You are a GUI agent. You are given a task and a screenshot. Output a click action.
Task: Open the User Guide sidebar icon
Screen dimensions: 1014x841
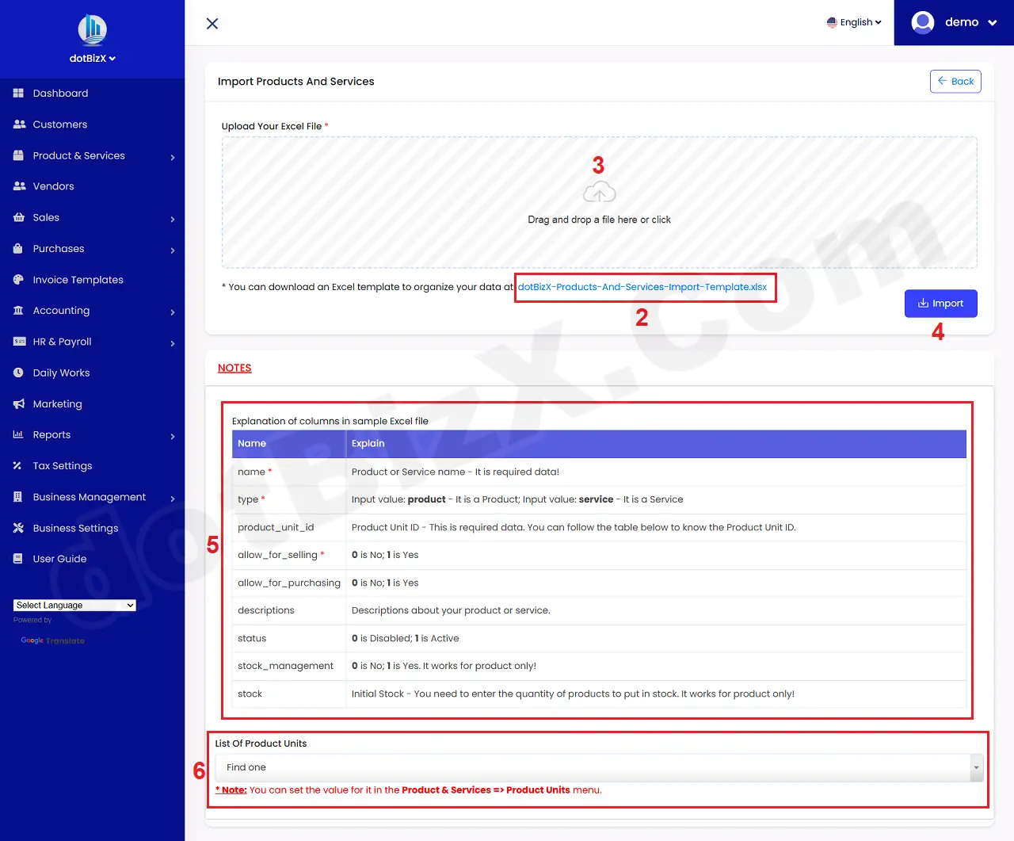[17, 559]
